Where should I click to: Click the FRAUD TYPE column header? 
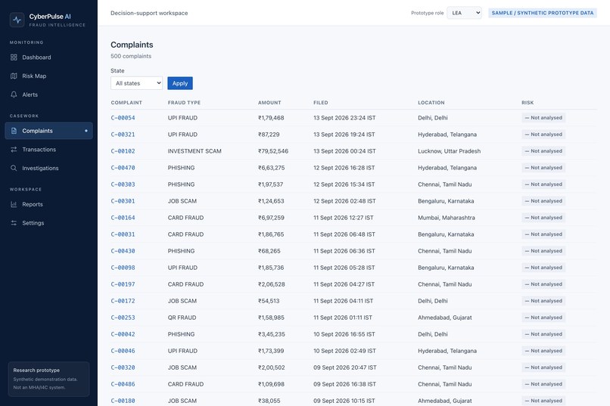(184, 103)
